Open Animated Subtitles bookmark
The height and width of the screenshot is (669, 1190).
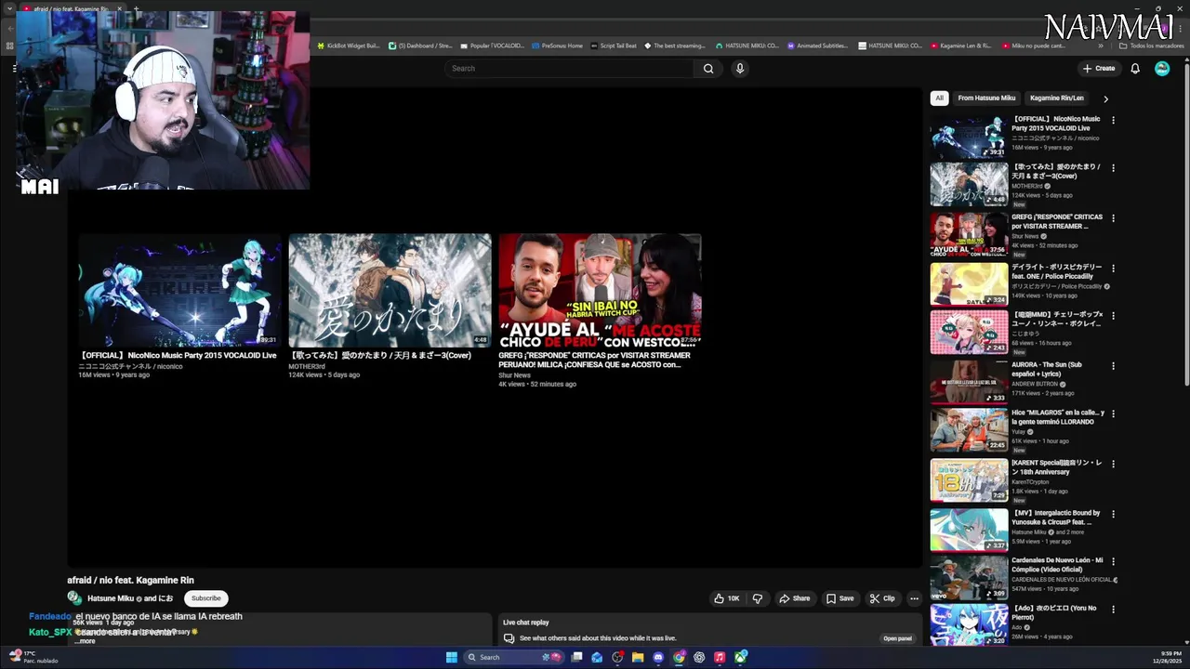pos(817,46)
